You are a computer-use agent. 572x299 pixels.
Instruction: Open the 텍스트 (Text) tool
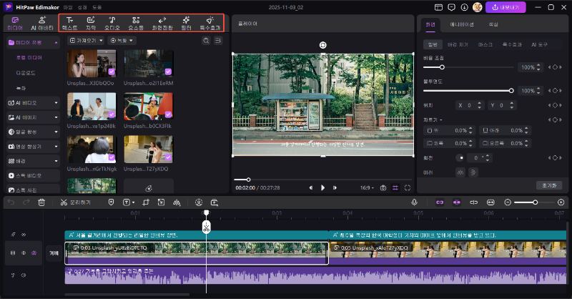[x=70, y=23]
